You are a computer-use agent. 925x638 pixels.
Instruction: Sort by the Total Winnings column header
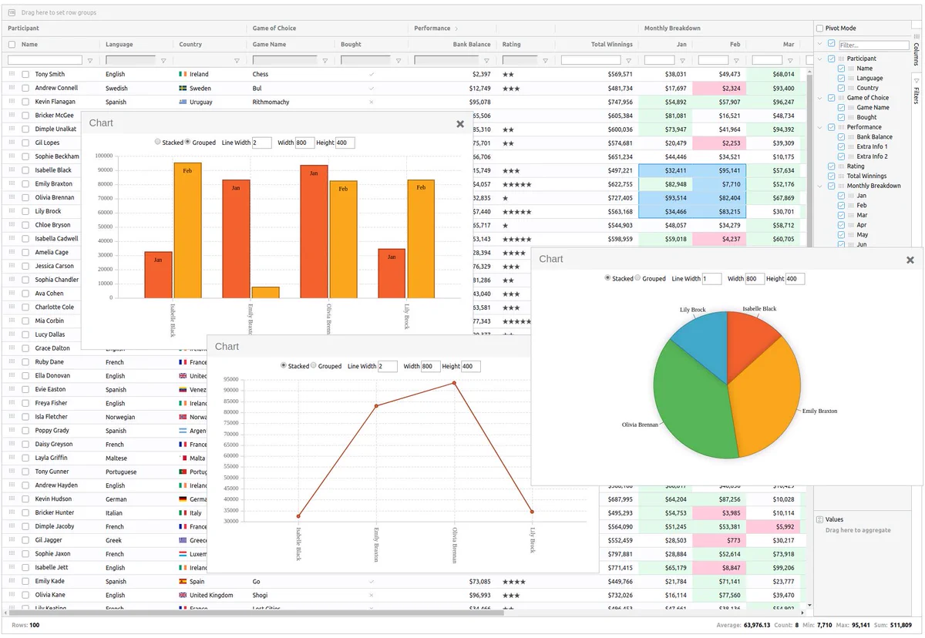612,45
